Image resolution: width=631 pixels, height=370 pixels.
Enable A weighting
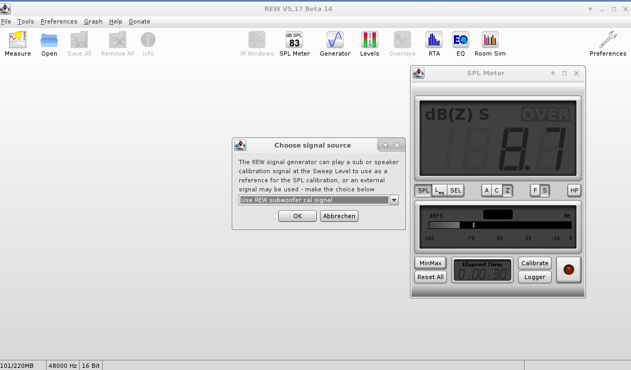coord(486,191)
